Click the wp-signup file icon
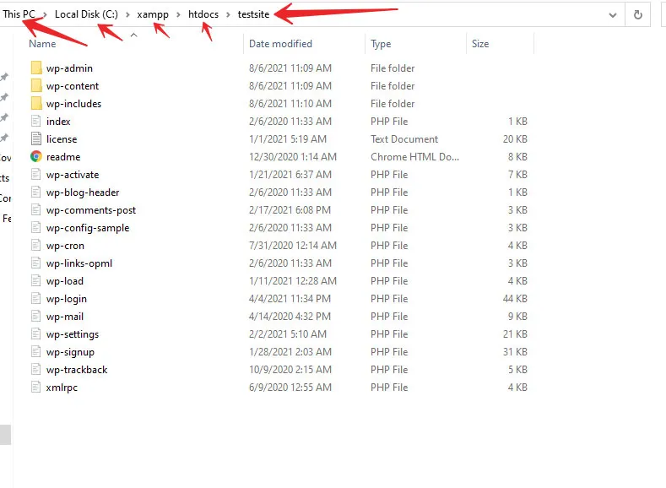 click(36, 352)
